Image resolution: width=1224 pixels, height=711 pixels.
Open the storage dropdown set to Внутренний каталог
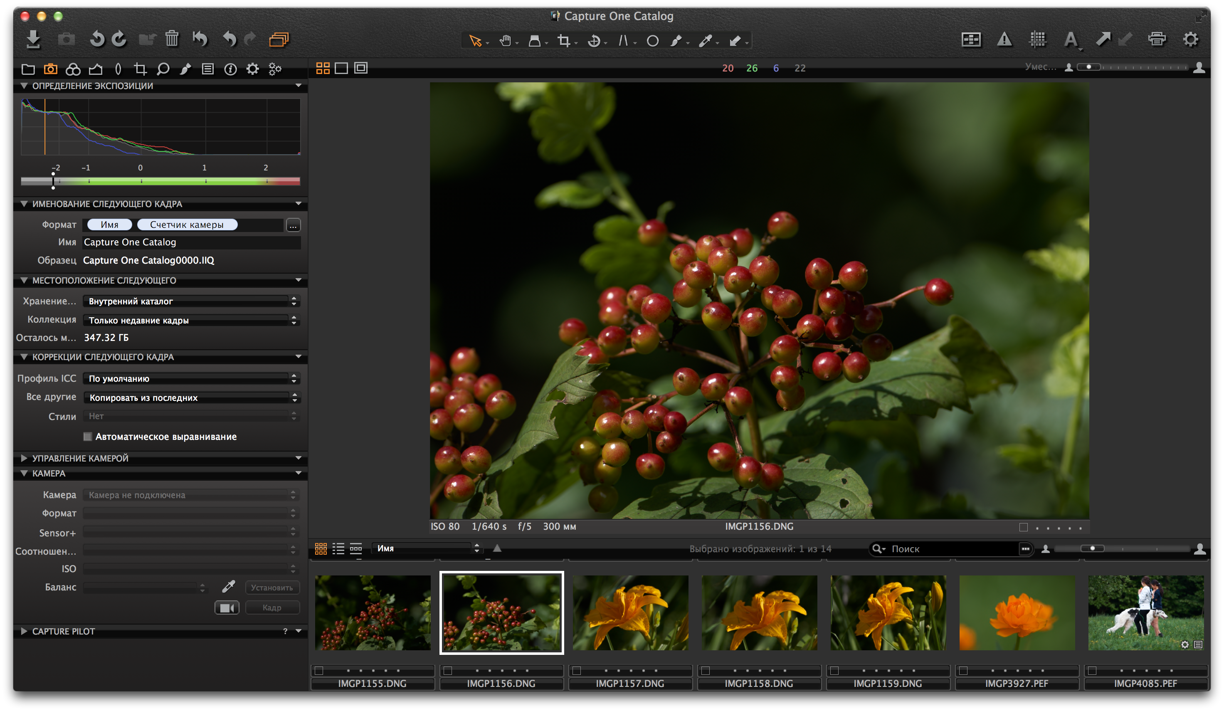tap(191, 301)
